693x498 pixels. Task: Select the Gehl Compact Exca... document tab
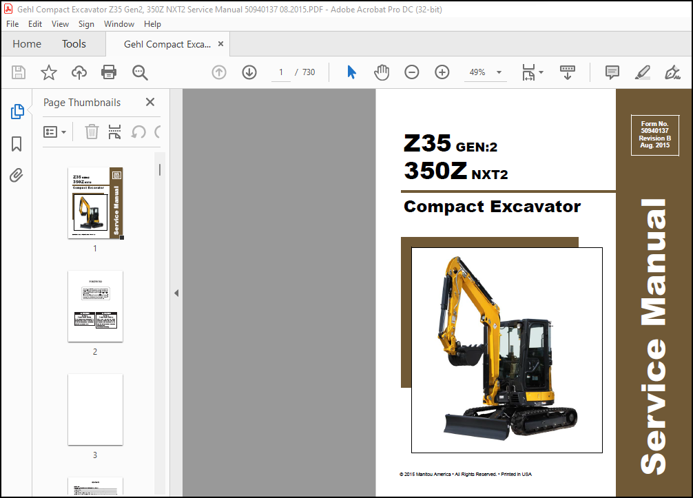point(167,44)
